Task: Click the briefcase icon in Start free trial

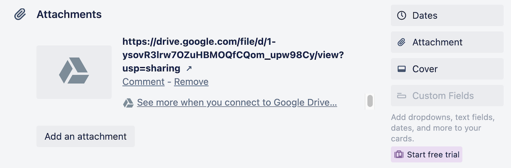Action: click(x=399, y=155)
